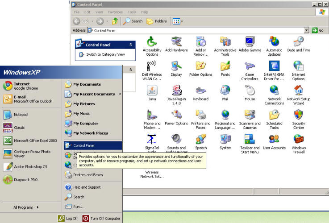This screenshot has width=329, height=223.
Task: Open Scheduled Tasks icon
Action: tap(274, 115)
